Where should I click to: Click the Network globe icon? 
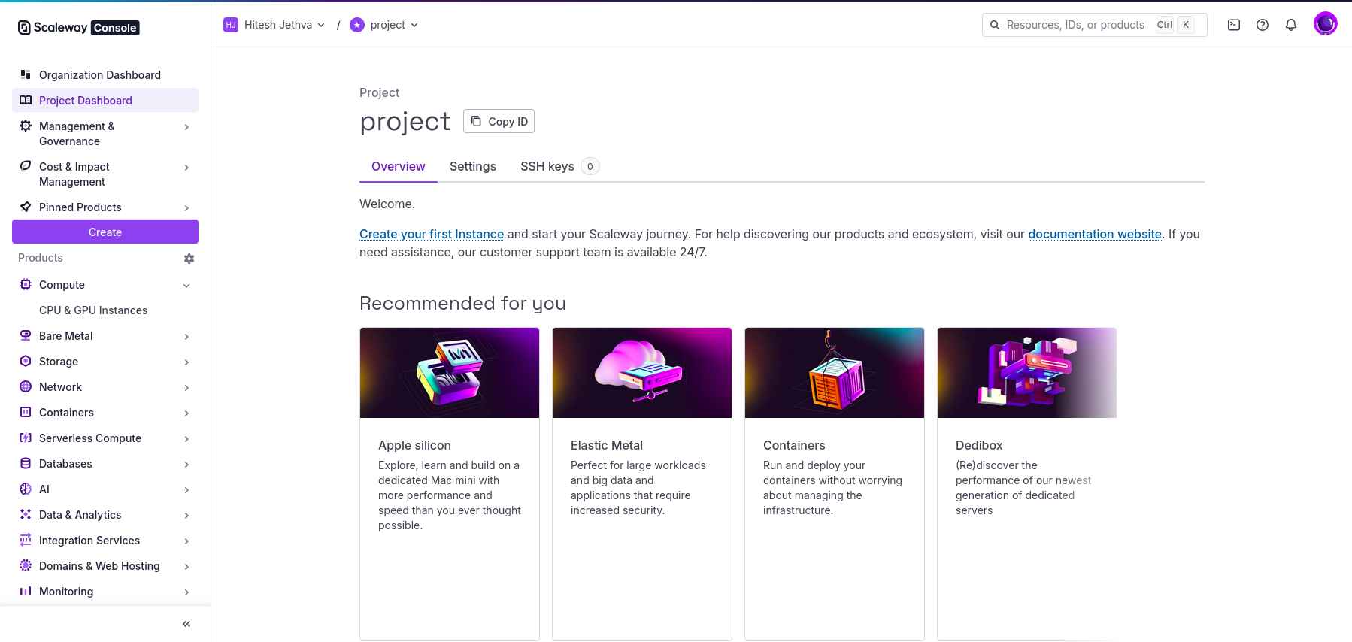26,386
